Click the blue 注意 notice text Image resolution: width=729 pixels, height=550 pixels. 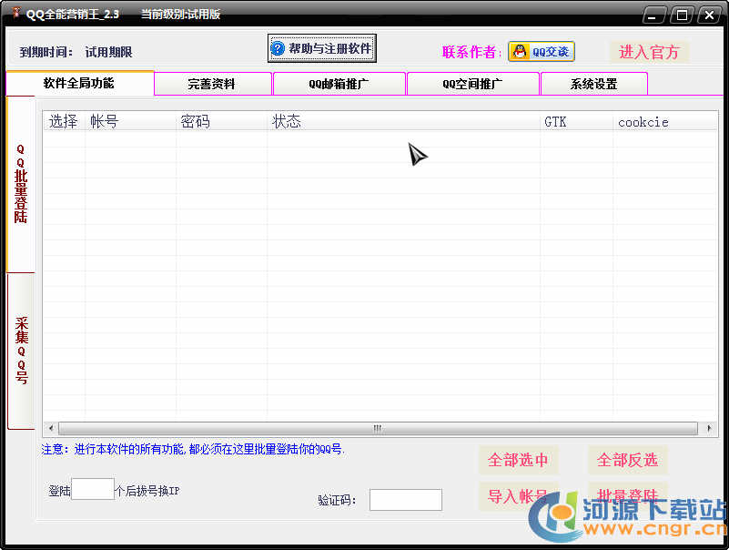(x=193, y=449)
